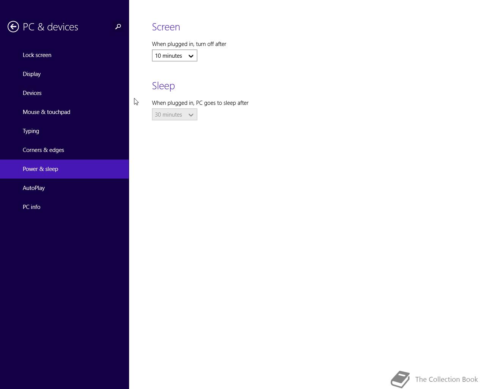Switch to the Typing settings
Viewport: 486px width, 389px height.
click(x=65, y=131)
